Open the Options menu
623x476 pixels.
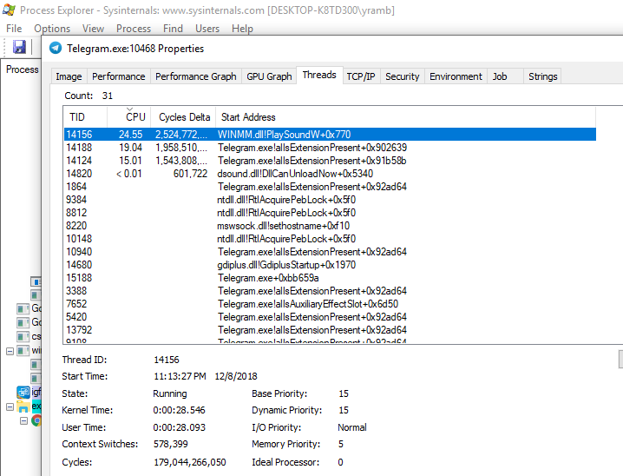click(52, 29)
